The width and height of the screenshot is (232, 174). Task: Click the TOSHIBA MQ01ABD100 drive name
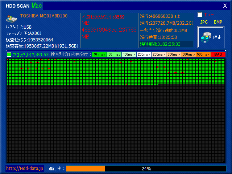[x=43, y=16]
